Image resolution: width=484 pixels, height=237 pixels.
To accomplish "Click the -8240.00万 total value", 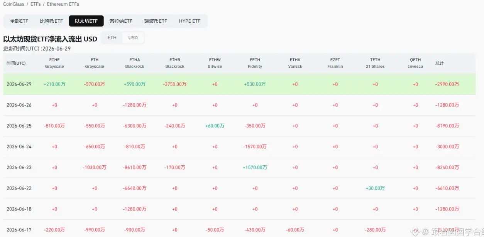I will (x=447, y=167).
